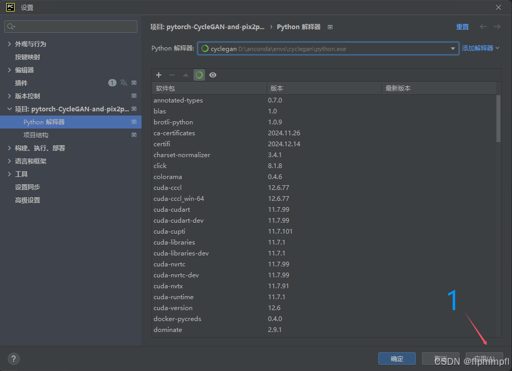512x371 pixels.
Task: Select the charset-normalizer package row
Action: tap(324, 155)
